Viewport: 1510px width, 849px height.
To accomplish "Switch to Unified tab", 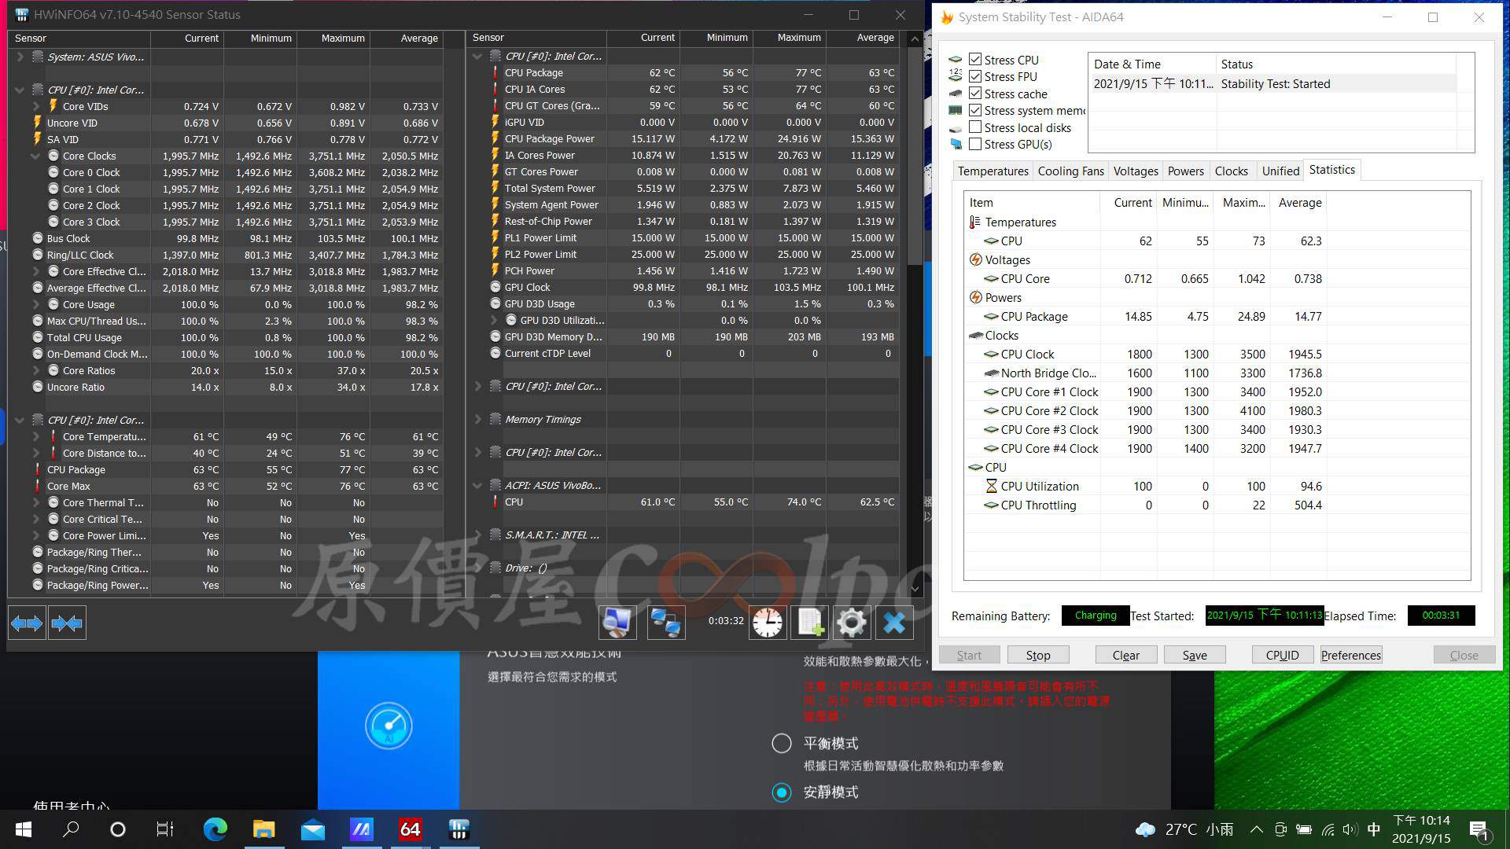I will click(x=1280, y=171).
